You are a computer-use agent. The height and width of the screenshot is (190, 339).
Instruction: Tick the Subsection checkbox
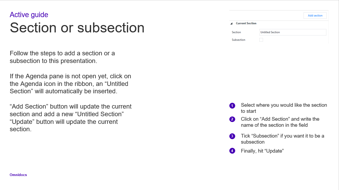[x=261, y=40]
